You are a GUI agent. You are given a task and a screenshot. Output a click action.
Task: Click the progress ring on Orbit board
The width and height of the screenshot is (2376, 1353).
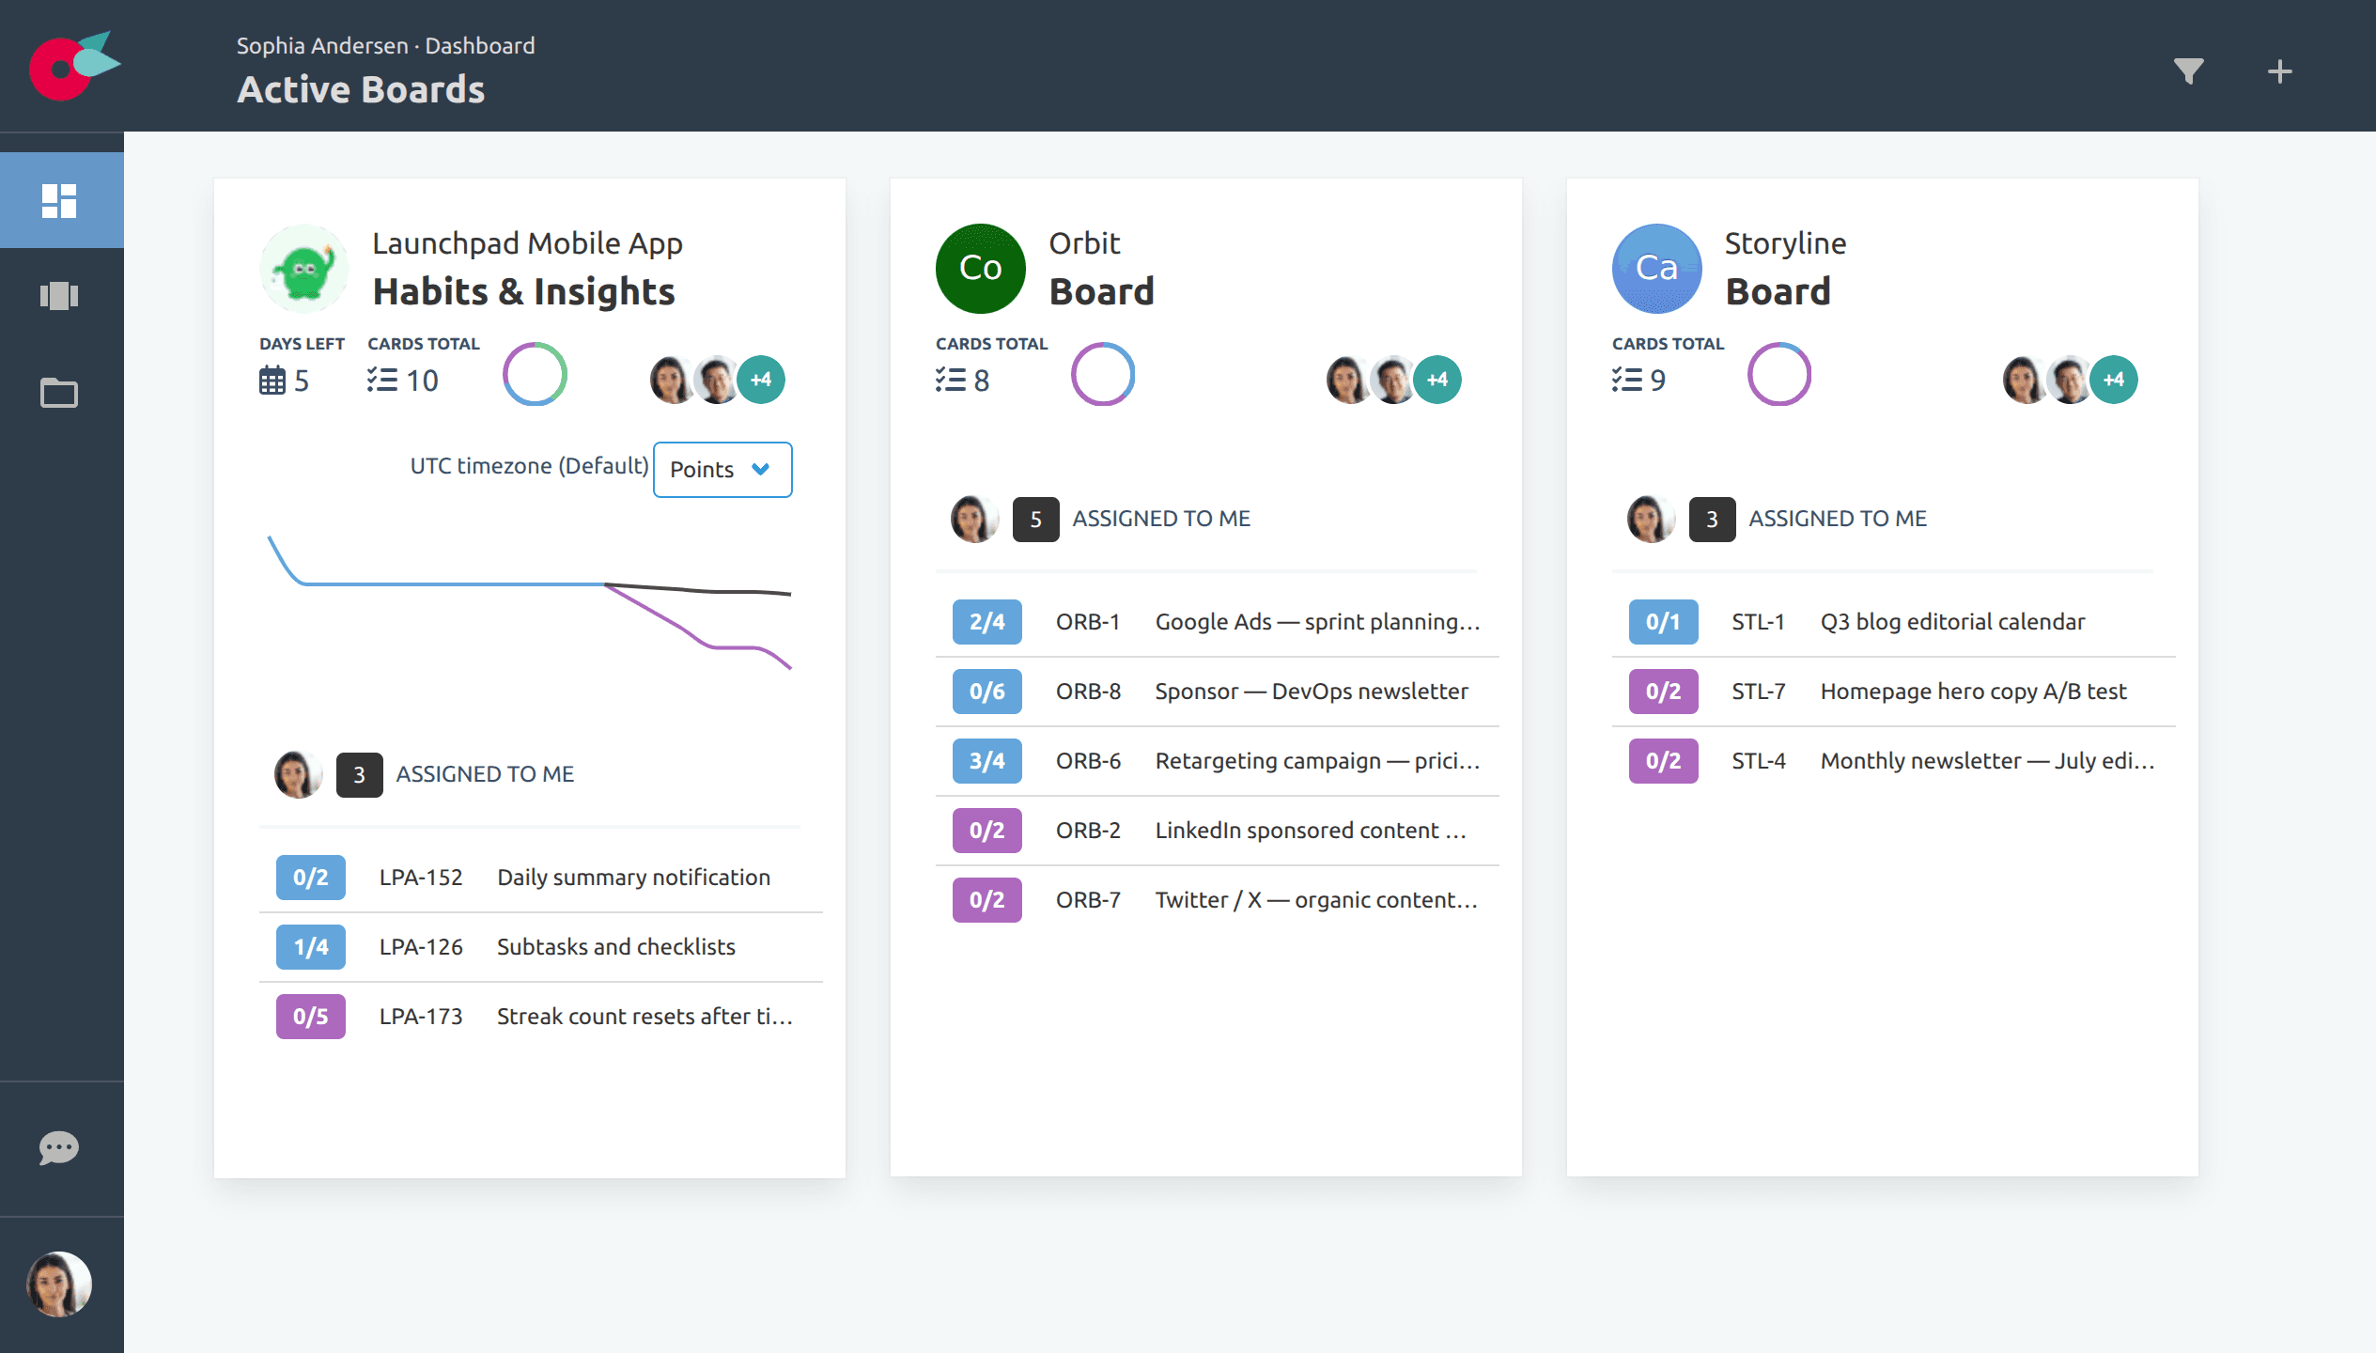[x=1104, y=374]
